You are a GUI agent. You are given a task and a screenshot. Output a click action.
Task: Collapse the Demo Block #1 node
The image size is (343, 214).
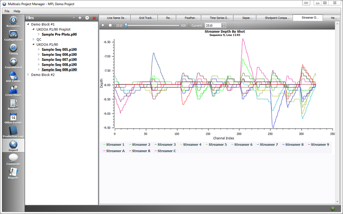tap(28, 24)
